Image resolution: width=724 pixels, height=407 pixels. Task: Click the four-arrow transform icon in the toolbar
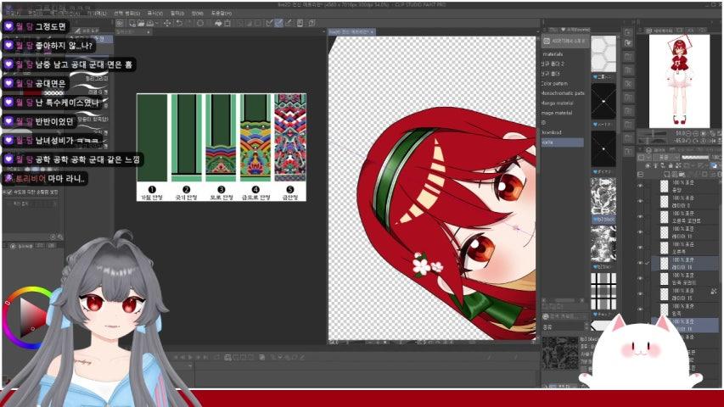tap(167, 23)
